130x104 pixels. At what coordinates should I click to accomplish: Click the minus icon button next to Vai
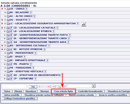click(44, 87)
